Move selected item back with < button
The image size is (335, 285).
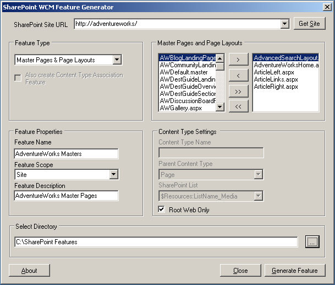coord(238,76)
